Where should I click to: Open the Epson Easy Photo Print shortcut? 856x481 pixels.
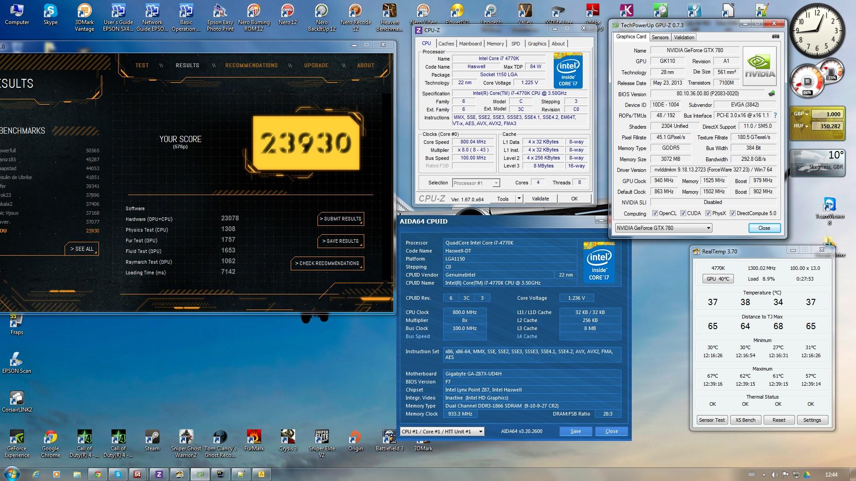tap(220, 18)
